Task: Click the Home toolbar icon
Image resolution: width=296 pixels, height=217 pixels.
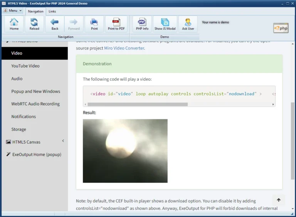Action: [x=14, y=24]
